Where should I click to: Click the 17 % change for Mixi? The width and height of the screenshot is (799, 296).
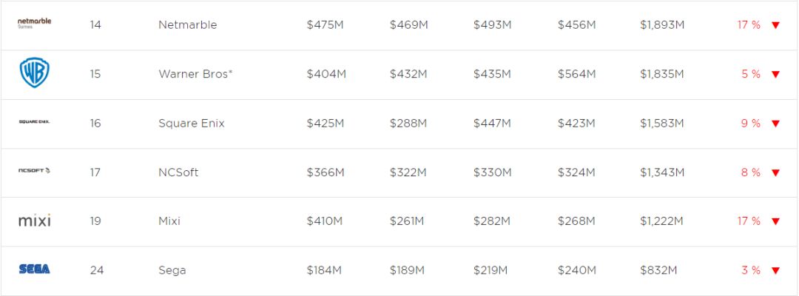click(x=749, y=221)
